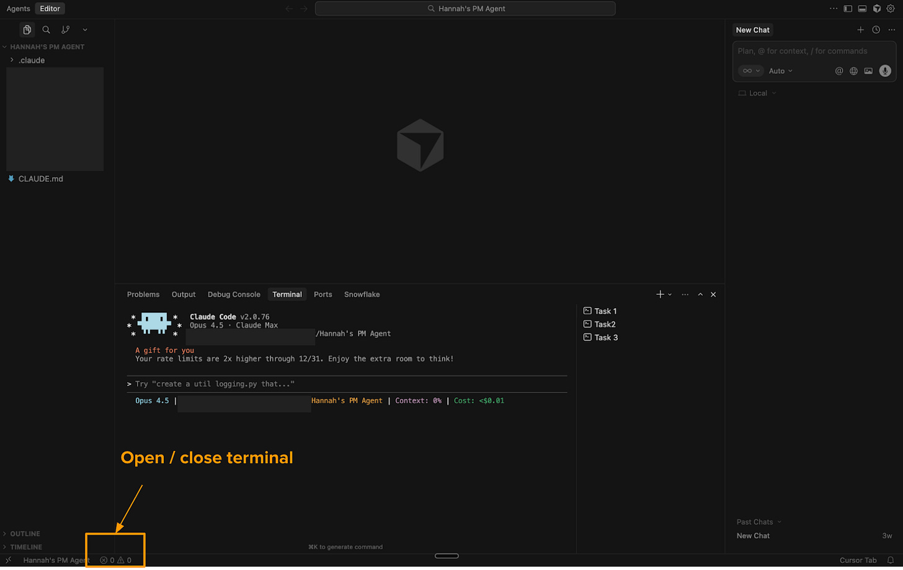Select the Terminal panel tab
The image size is (903, 570).
tap(287, 295)
